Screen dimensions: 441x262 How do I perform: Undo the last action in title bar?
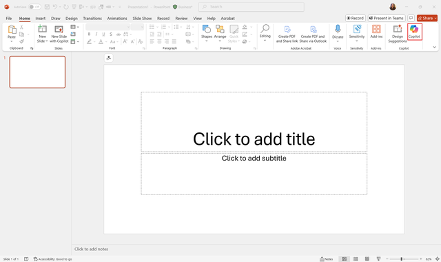point(55,7)
